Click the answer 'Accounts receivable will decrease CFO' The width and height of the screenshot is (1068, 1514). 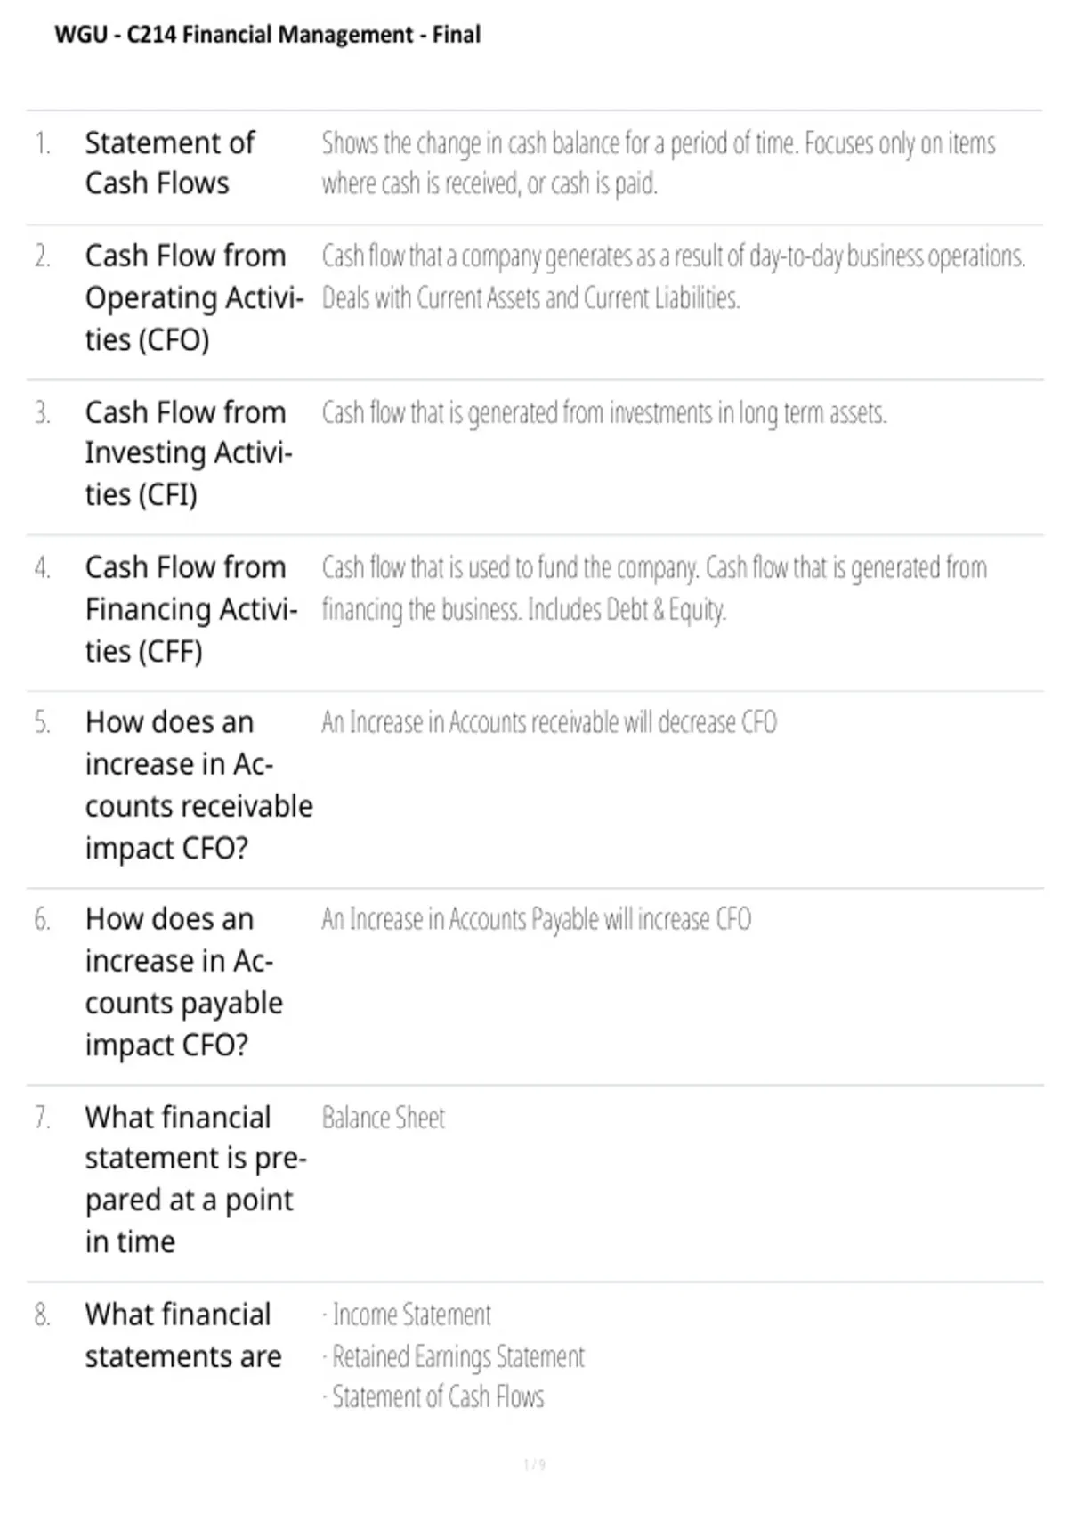click(x=549, y=722)
